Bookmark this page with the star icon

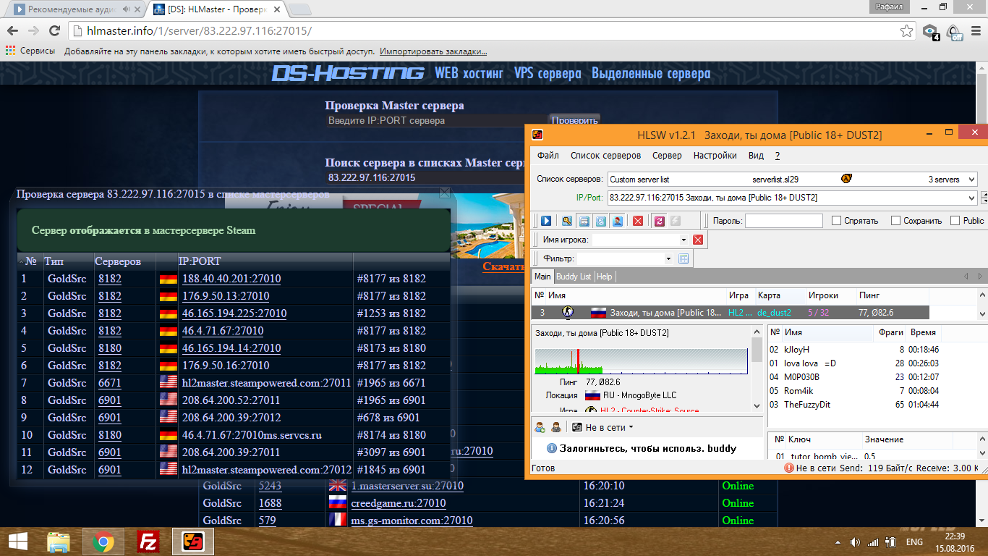tap(907, 31)
